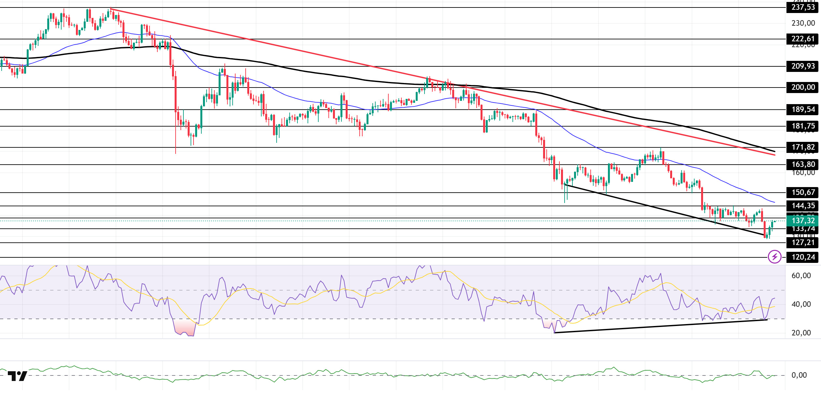
Task: Select the 222,61 horizontal line label
Action: click(803, 39)
